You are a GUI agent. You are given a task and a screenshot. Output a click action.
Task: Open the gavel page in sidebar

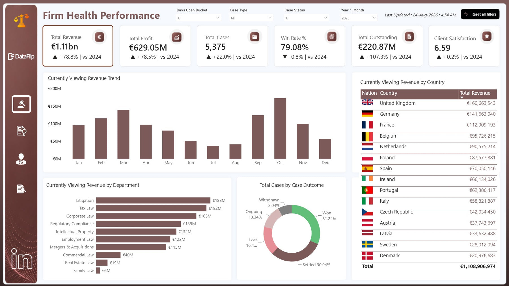click(x=21, y=104)
